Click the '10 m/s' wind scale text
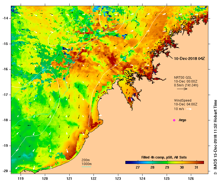Viewport: 220px width, 183px height. [179, 109]
